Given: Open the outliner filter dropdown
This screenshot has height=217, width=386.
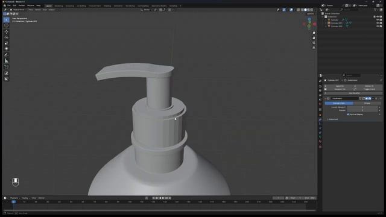Looking at the screenshot, I should (376, 10).
